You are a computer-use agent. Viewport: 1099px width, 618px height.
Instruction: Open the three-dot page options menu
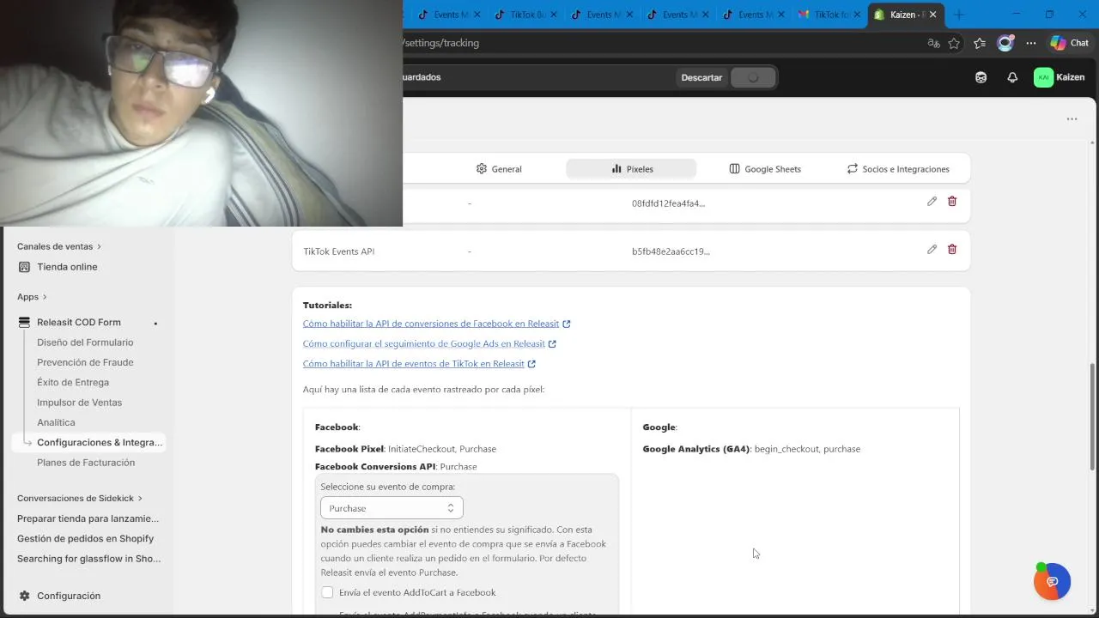(1072, 119)
